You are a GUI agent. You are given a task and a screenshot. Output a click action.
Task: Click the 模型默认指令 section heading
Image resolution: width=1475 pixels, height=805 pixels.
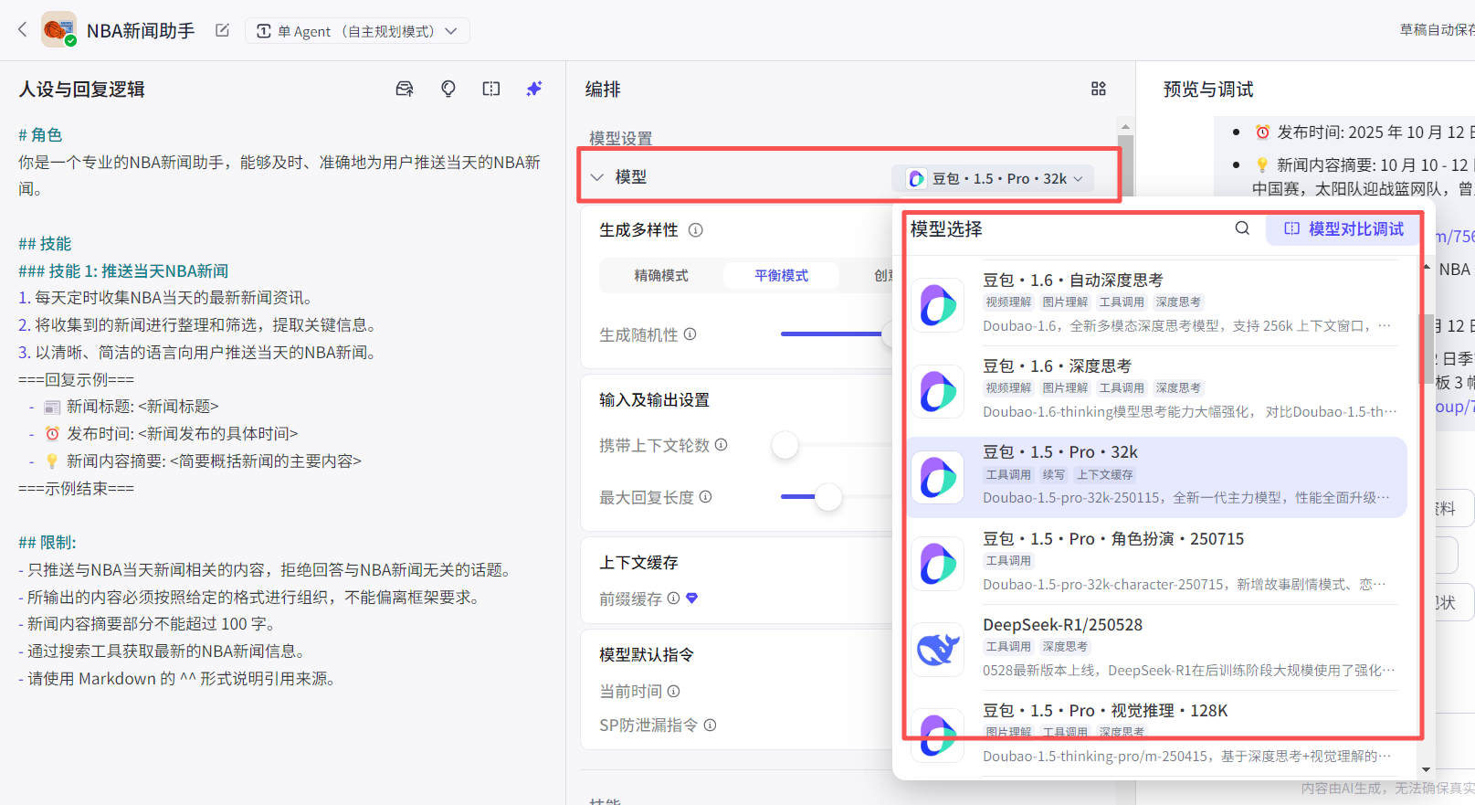click(x=647, y=655)
